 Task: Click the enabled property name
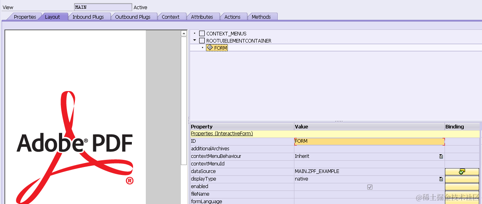(200, 186)
